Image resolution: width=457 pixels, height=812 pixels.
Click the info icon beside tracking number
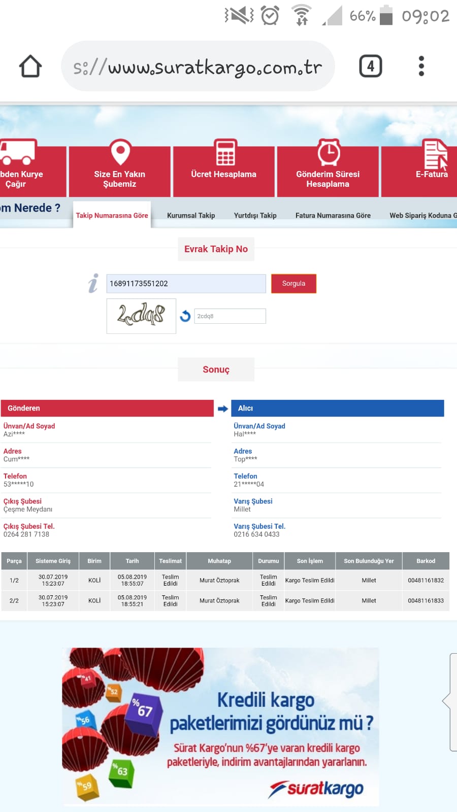pyautogui.click(x=93, y=283)
